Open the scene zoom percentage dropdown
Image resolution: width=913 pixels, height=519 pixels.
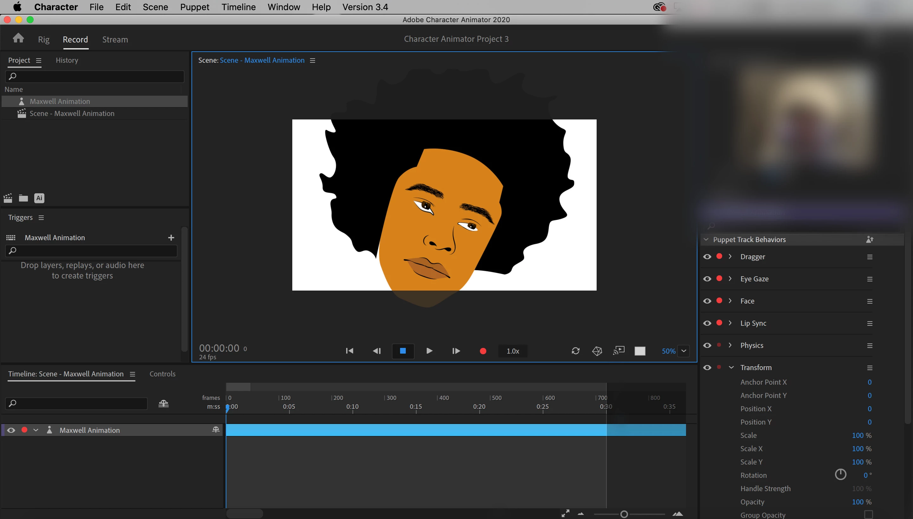click(684, 351)
